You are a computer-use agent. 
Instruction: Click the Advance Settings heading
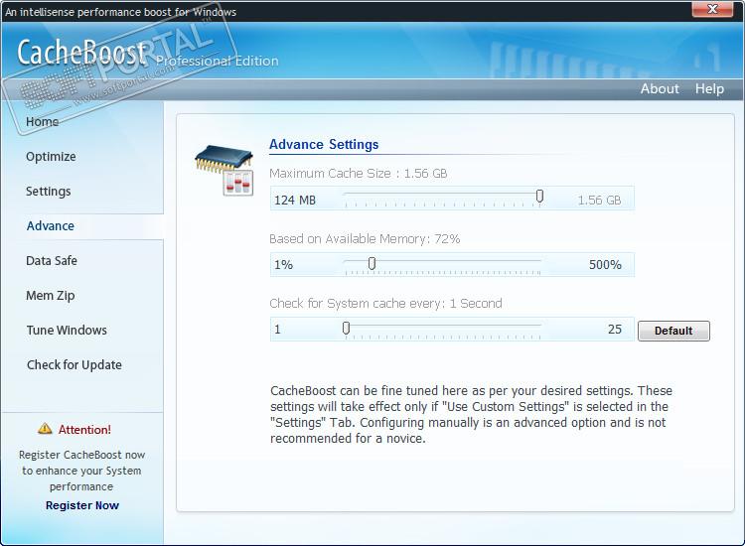click(324, 144)
